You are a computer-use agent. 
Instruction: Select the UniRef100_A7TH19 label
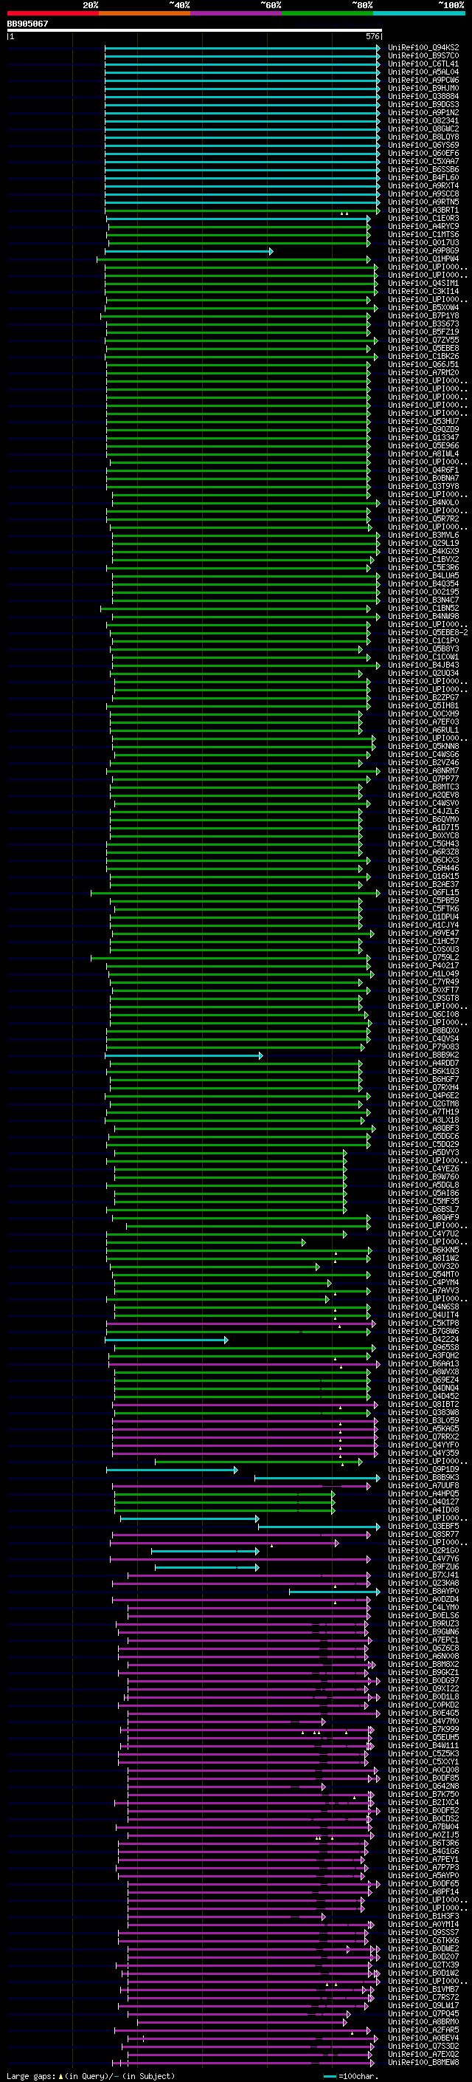click(x=423, y=1112)
